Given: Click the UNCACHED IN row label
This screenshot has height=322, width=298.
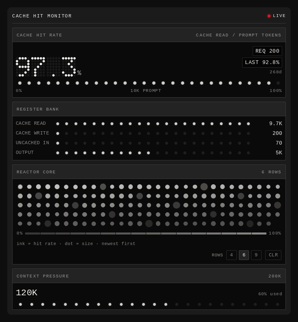Looking at the screenshot, I should point(32,143).
